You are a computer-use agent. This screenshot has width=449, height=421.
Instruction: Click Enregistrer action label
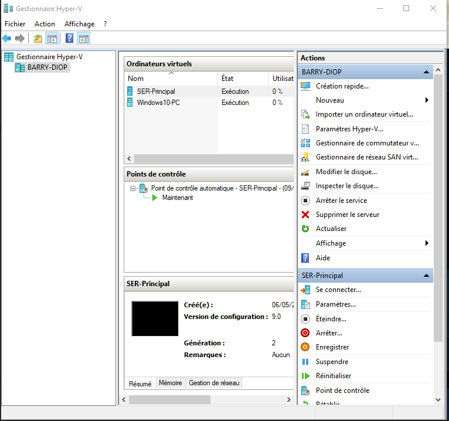332,347
